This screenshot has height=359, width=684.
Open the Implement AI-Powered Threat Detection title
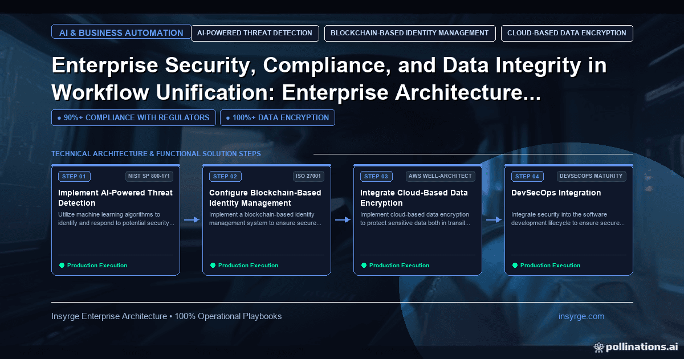tap(115, 198)
